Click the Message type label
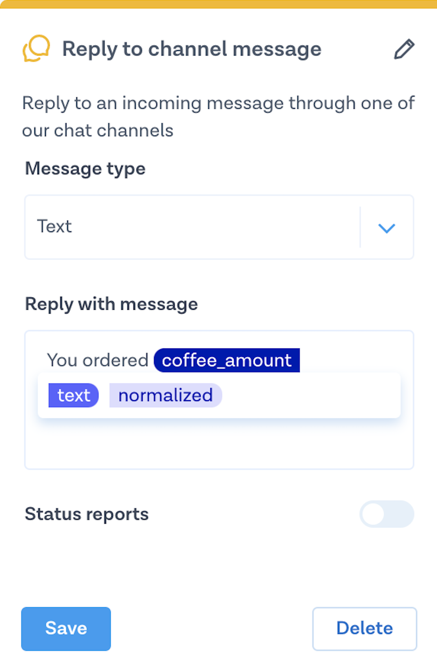 (85, 169)
